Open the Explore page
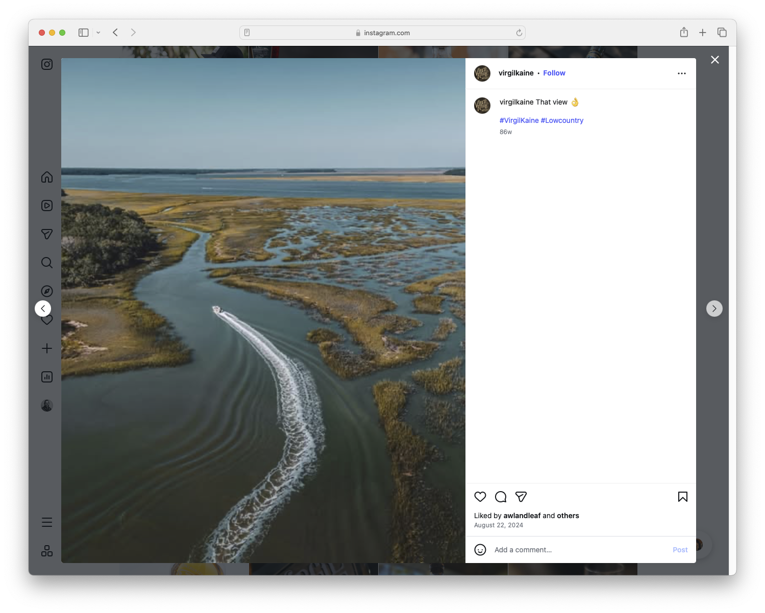Image resolution: width=765 pixels, height=613 pixels. 46,291
